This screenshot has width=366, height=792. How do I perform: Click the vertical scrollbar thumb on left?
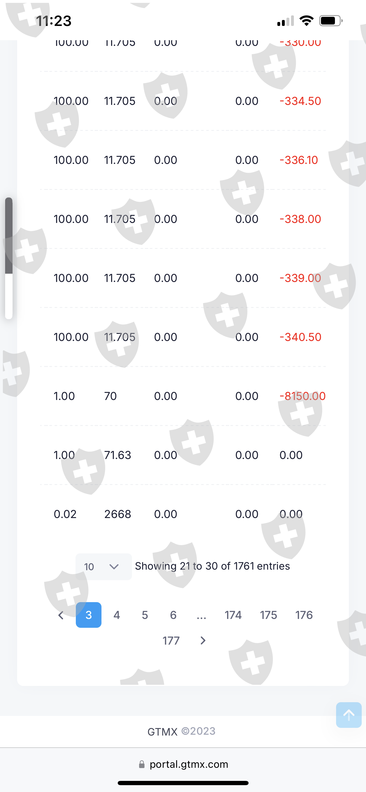click(x=9, y=235)
